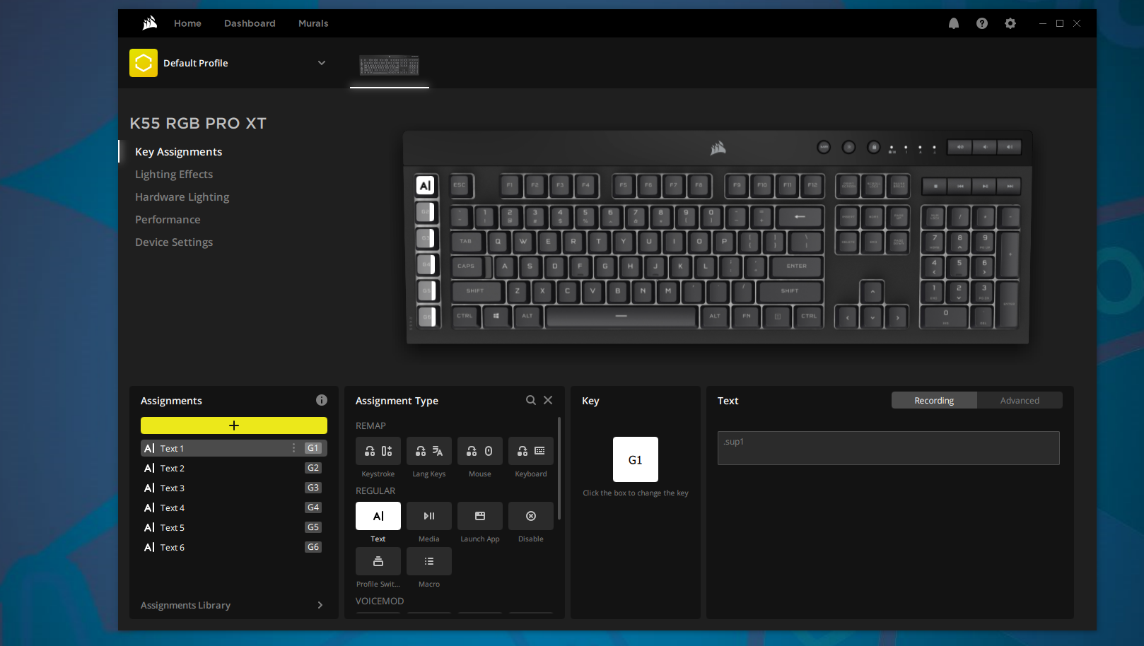This screenshot has width=1144, height=646.
Task: Open the notifications bell icon
Action: (954, 23)
